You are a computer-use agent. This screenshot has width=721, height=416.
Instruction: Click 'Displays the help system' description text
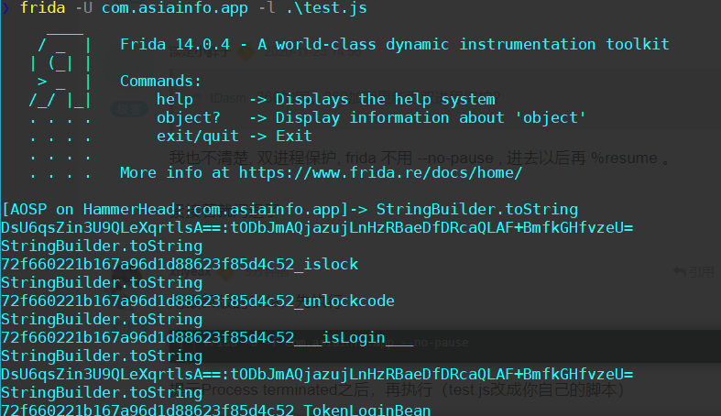[386, 99]
